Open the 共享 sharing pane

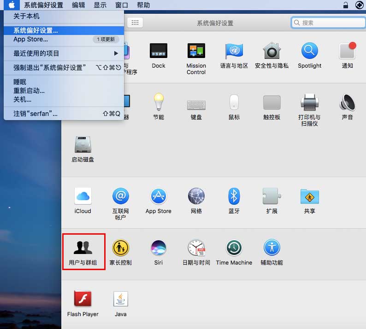[309, 196]
